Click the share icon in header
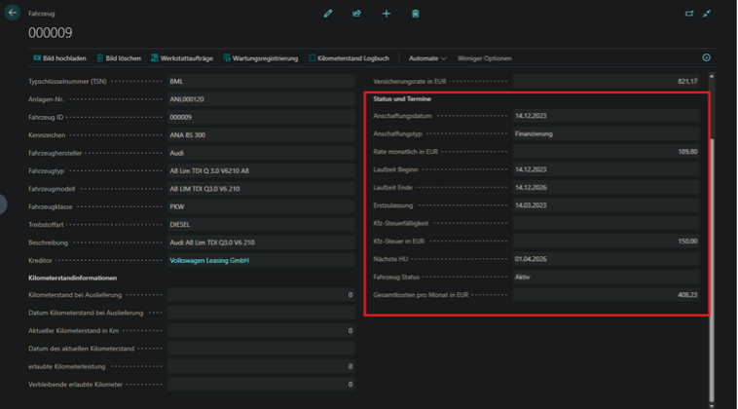Image resolution: width=738 pixels, height=409 pixels. [x=357, y=14]
